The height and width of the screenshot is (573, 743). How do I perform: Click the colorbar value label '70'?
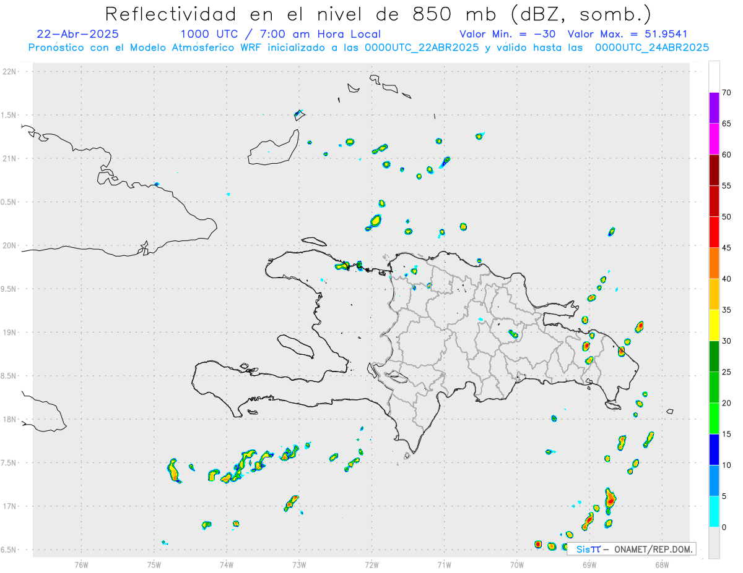tap(726, 93)
